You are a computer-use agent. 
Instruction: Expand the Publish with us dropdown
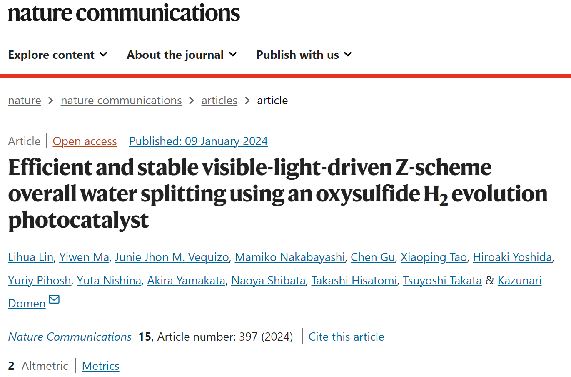(x=304, y=55)
